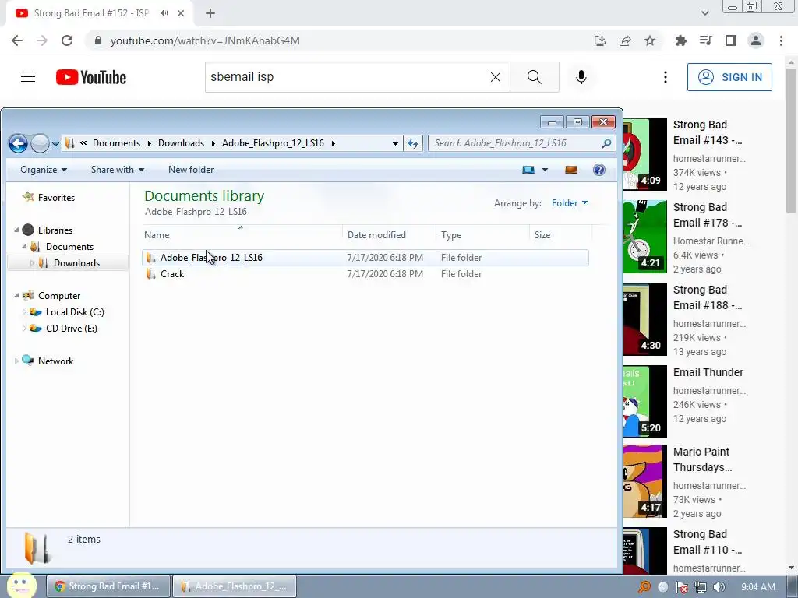
Task: Clear the YouTube search box
Action: point(495,77)
